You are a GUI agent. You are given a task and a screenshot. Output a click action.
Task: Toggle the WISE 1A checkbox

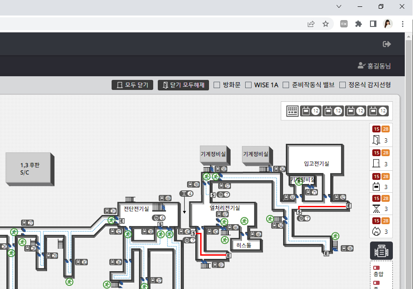[x=248, y=85]
